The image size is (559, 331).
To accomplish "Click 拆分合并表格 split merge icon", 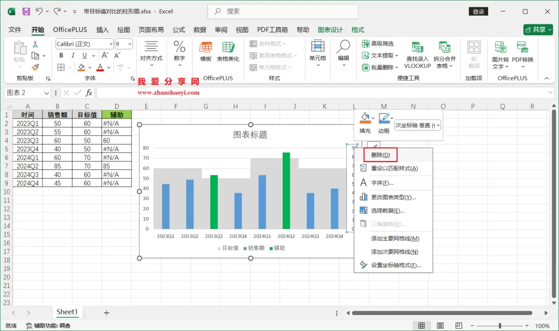I will click(x=445, y=54).
